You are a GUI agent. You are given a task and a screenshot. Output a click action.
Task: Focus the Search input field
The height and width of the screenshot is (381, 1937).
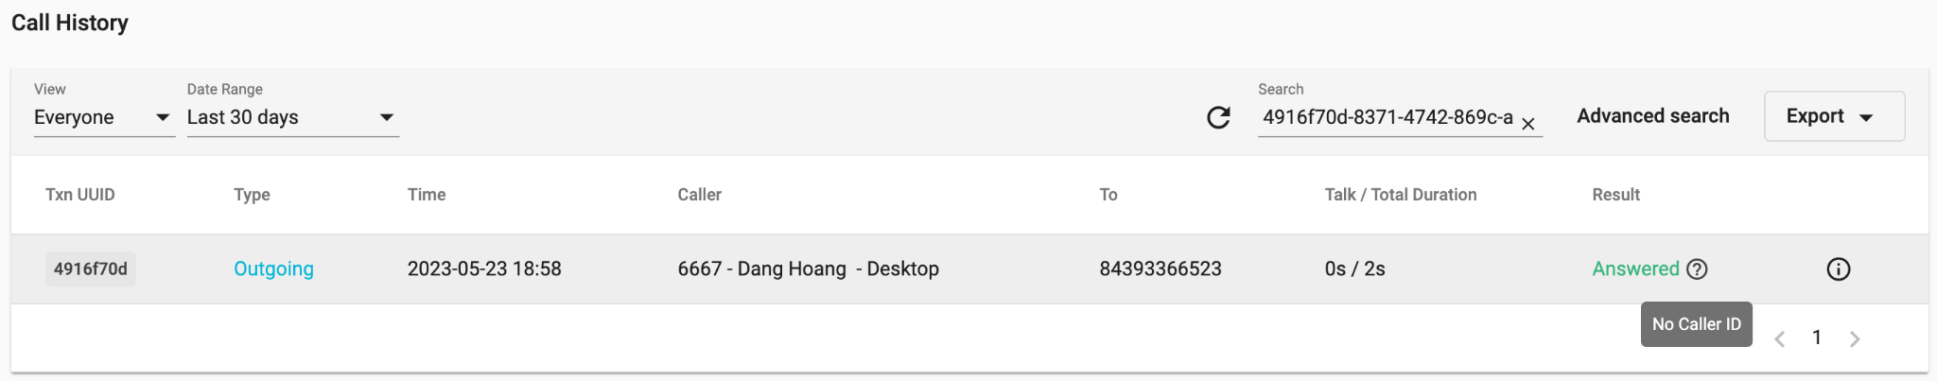pos(1387,117)
